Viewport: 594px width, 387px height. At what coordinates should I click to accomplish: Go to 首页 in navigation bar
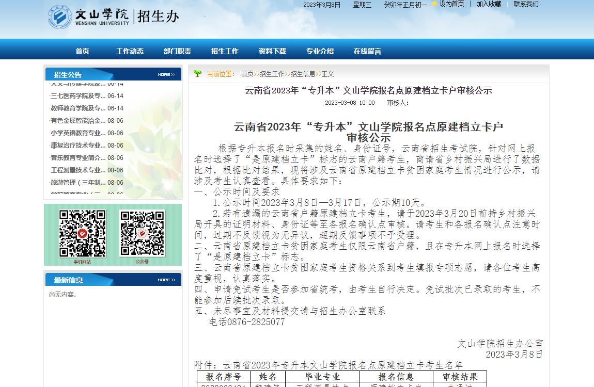[x=82, y=51]
